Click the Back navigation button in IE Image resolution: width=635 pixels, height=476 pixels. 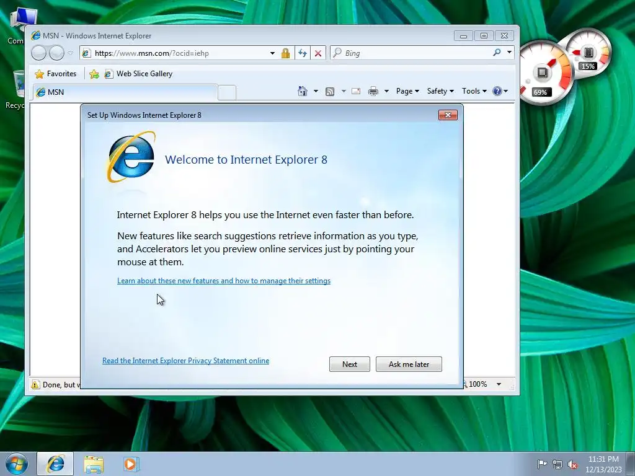point(39,53)
